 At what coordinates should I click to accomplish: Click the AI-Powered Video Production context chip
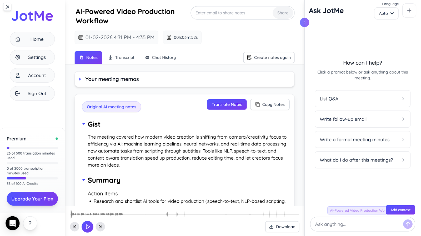coord(357,210)
